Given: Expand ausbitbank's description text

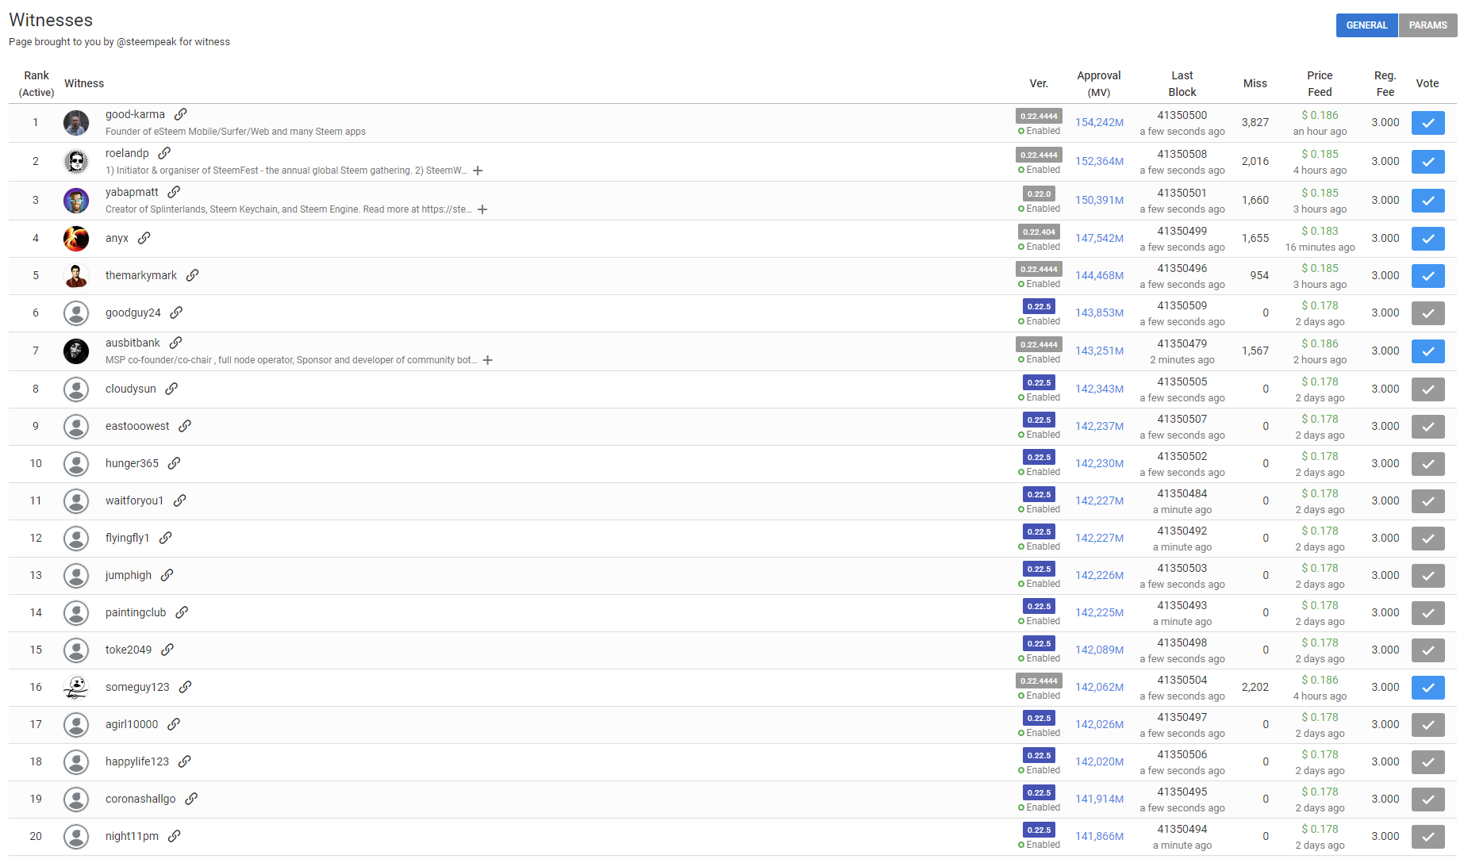Looking at the screenshot, I should pyautogui.click(x=488, y=360).
